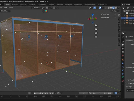134x101 pixels.
Task: Open the Modifiers wrench tab icon
Action: coord(123,63)
